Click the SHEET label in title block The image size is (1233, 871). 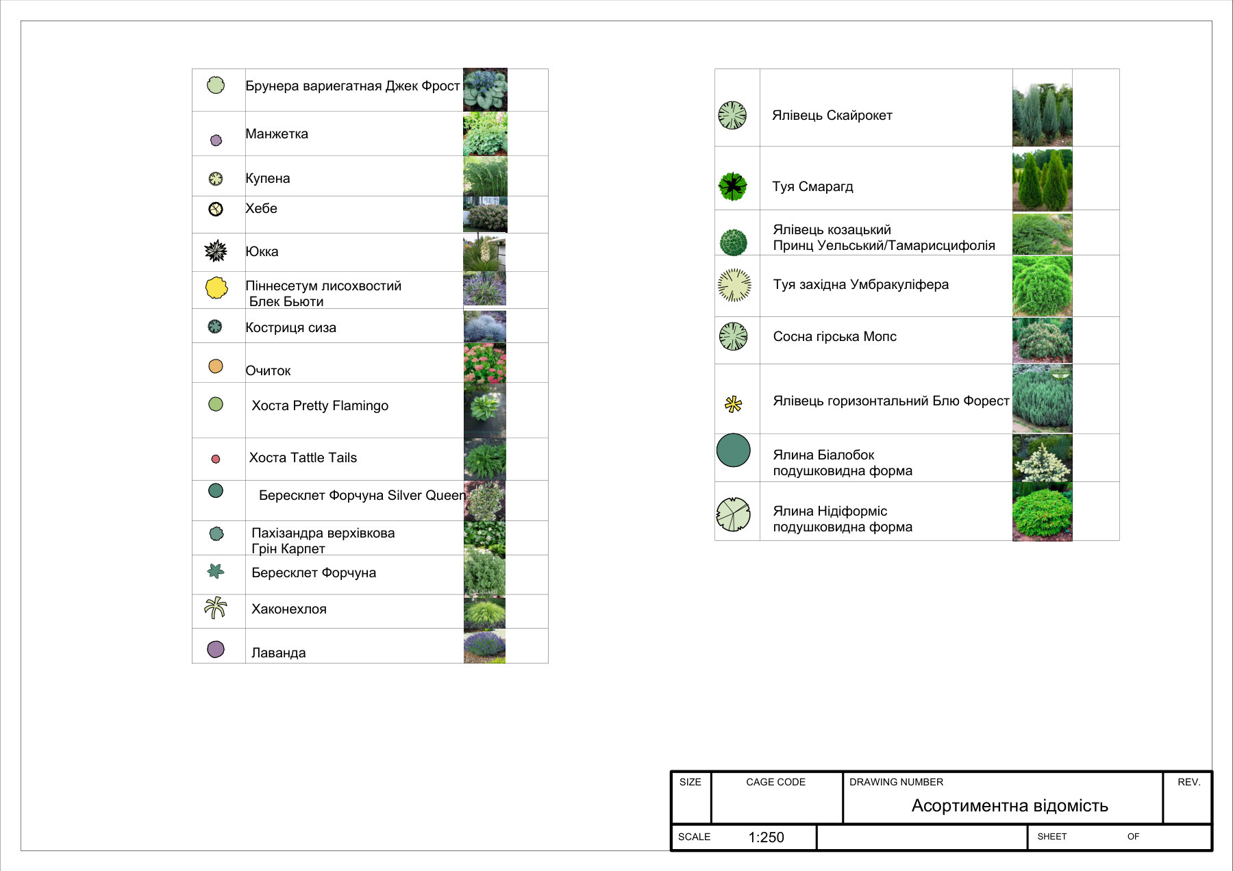pos(1052,836)
